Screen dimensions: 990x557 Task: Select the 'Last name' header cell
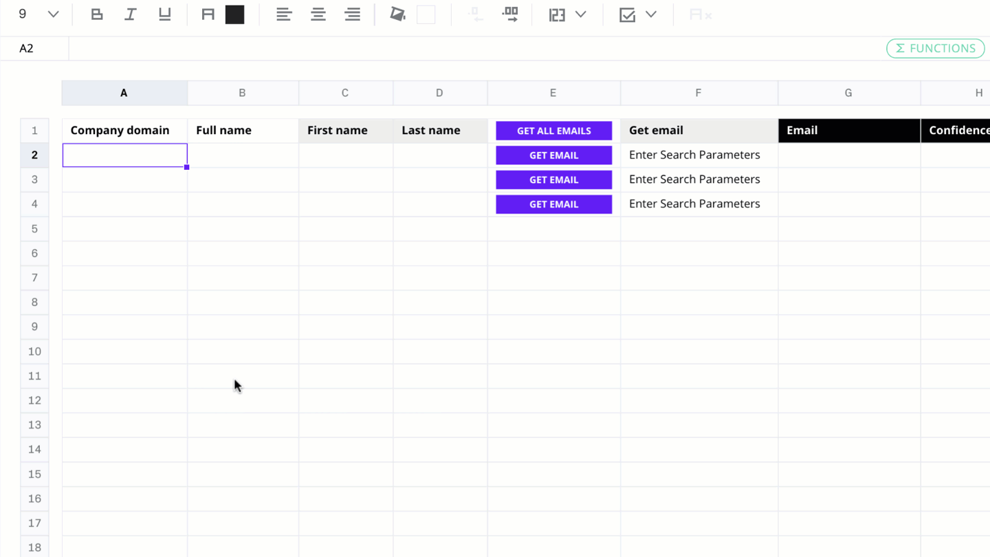point(440,131)
